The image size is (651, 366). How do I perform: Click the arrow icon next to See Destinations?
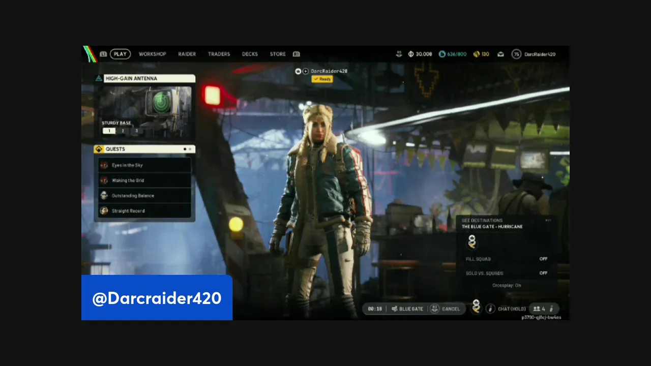click(x=548, y=221)
